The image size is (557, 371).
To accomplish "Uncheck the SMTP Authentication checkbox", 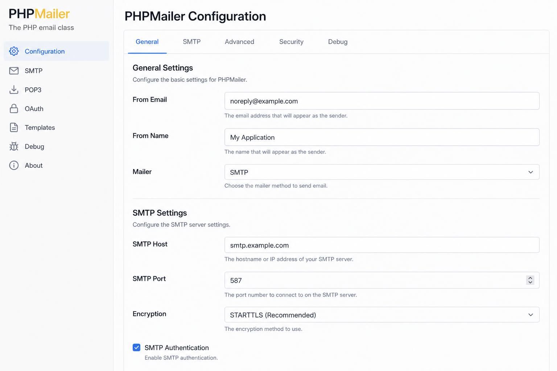I will click(x=136, y=347).
